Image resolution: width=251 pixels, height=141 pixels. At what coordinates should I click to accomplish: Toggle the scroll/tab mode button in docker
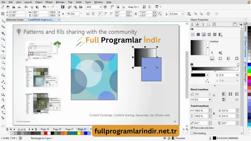(235, 24)
